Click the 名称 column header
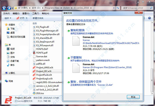Image resolution: width=155 pixels, height=106 pixels. tap(35, 23)
